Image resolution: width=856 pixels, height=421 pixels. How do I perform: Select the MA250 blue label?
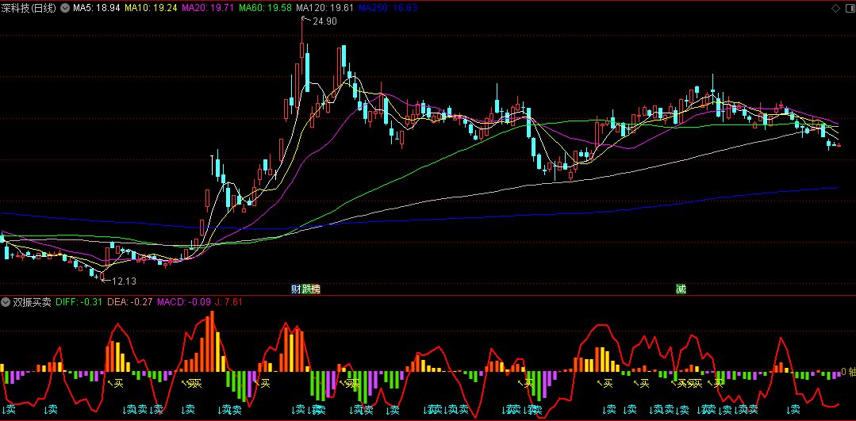(388, 8)
